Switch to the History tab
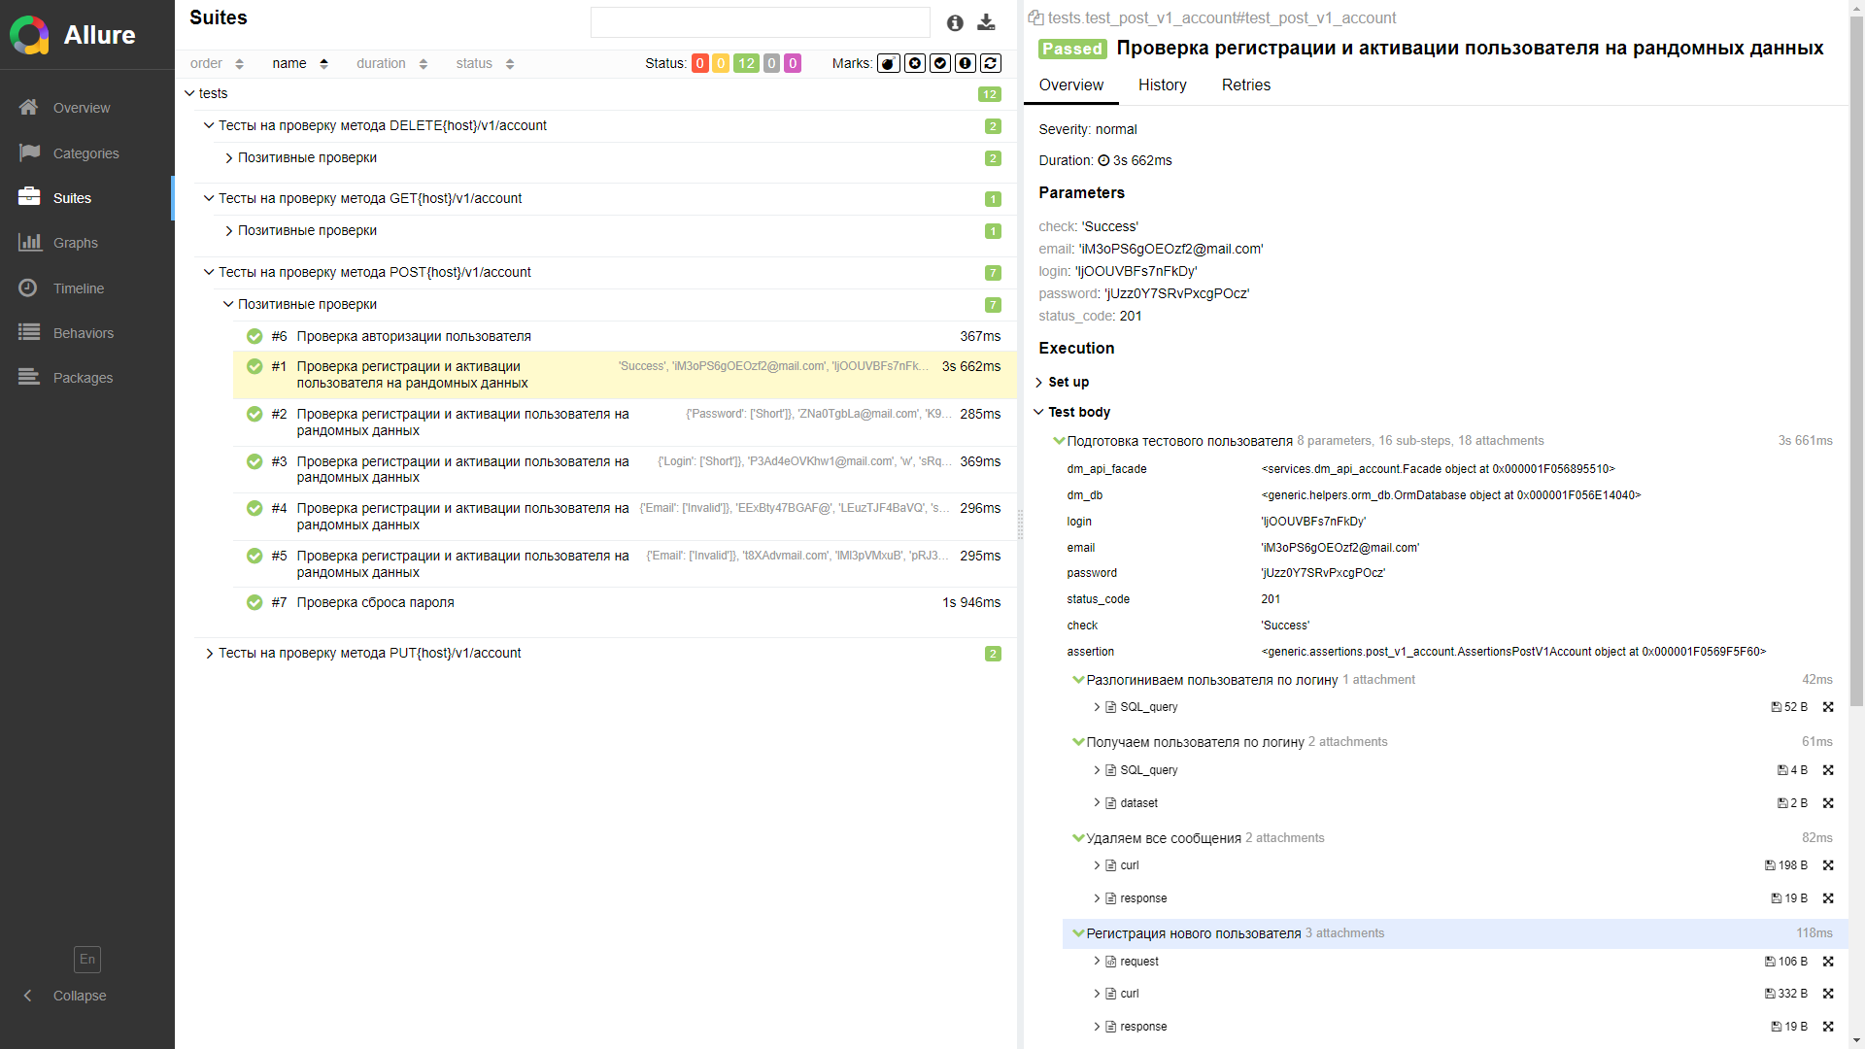This screenshot has height=1049, width=1865. click(x=1163, y=85)
